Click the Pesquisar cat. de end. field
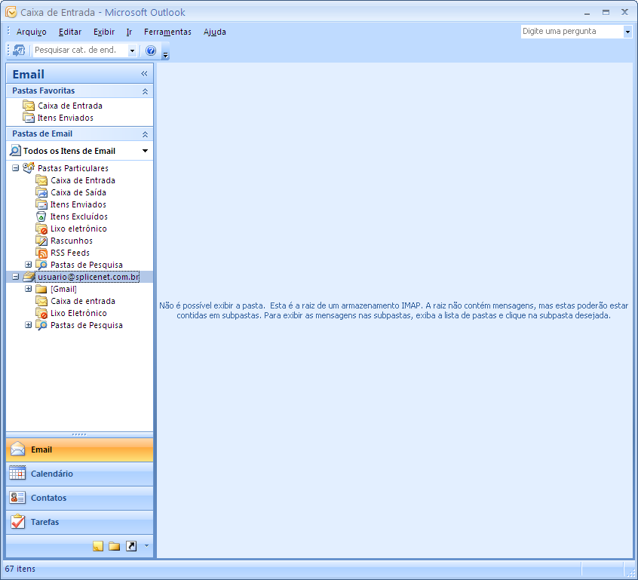Image resolution: width=638 pixels, height=580 pixels. 81,50
